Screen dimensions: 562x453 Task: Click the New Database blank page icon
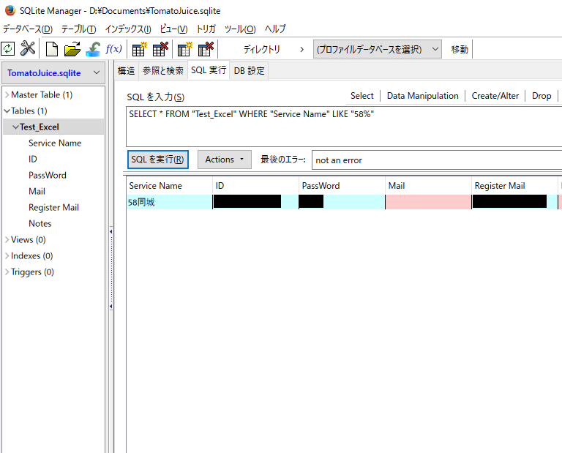[52, 49]
